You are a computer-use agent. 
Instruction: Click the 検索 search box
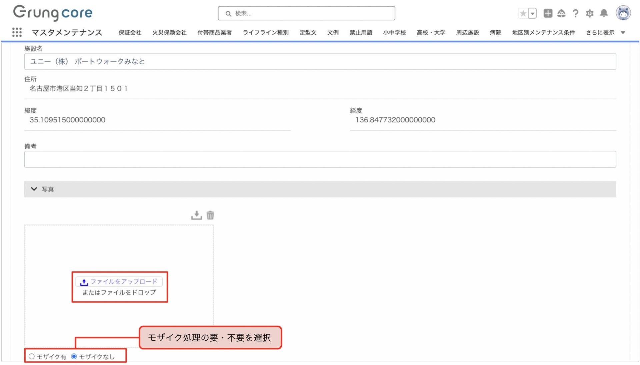tap(307, 13)
